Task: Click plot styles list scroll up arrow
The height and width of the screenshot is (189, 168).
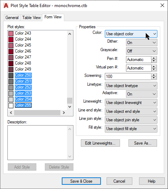Action: (x=70, y=34)
